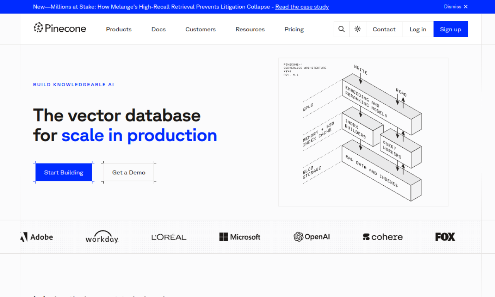Go to the Docs page
The height and width of the screenshot is (297, 495).
click(159, 29)
